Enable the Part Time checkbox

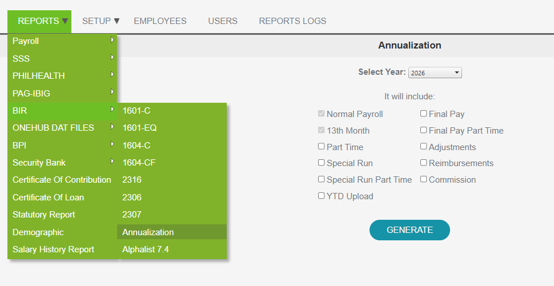(322, 147)
